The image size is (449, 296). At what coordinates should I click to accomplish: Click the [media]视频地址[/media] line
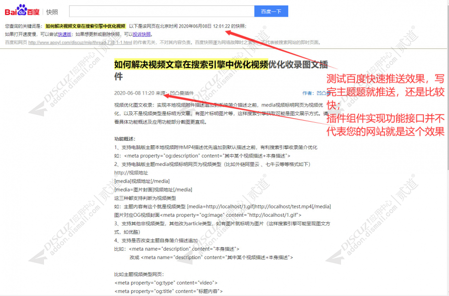click(x=142, y=181)
